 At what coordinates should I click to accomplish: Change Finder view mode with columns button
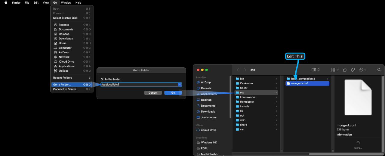(316, 70)
